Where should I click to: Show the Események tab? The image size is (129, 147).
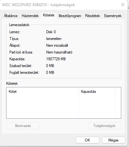[x=113, y=16]
